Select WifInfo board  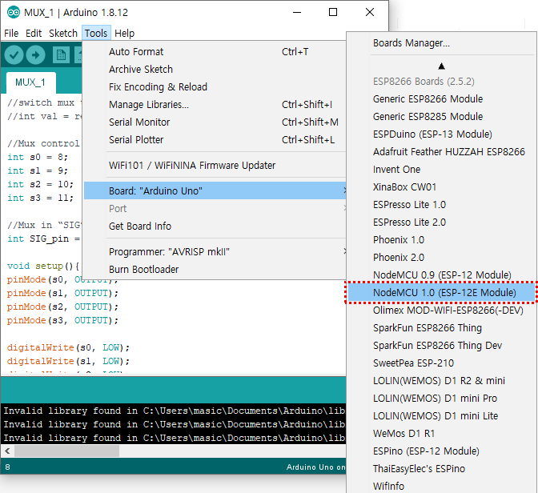coord(442,486)
